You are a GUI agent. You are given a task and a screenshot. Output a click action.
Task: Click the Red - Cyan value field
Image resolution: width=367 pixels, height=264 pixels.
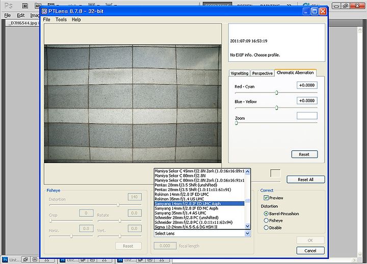[307, 85]
